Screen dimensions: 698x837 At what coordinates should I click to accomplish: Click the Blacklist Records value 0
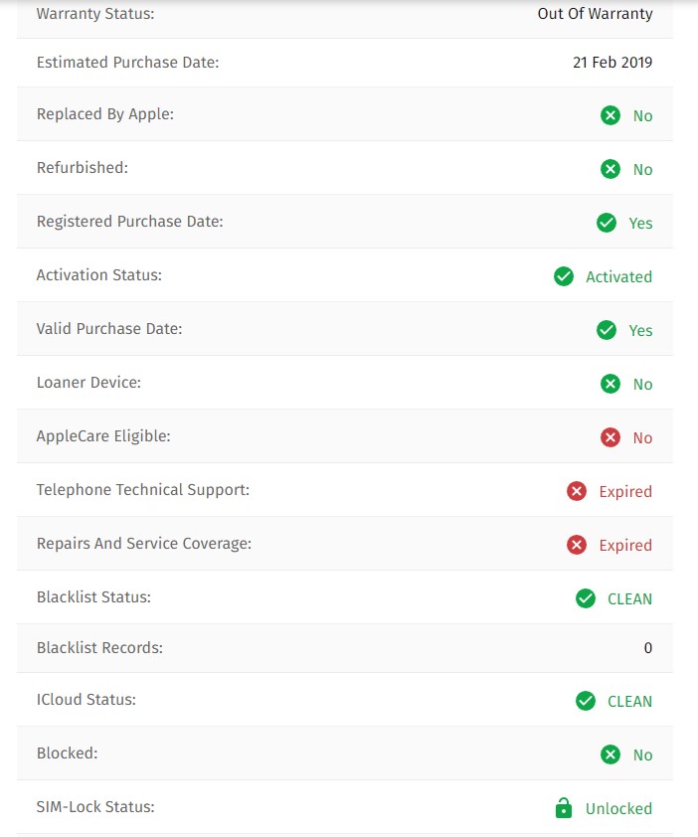[x=648, y=647]
